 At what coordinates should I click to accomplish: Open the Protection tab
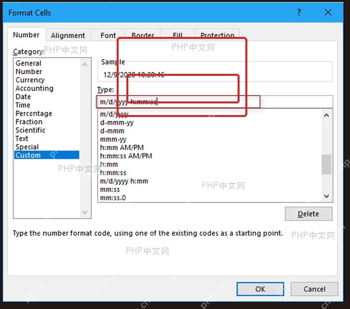217,35
